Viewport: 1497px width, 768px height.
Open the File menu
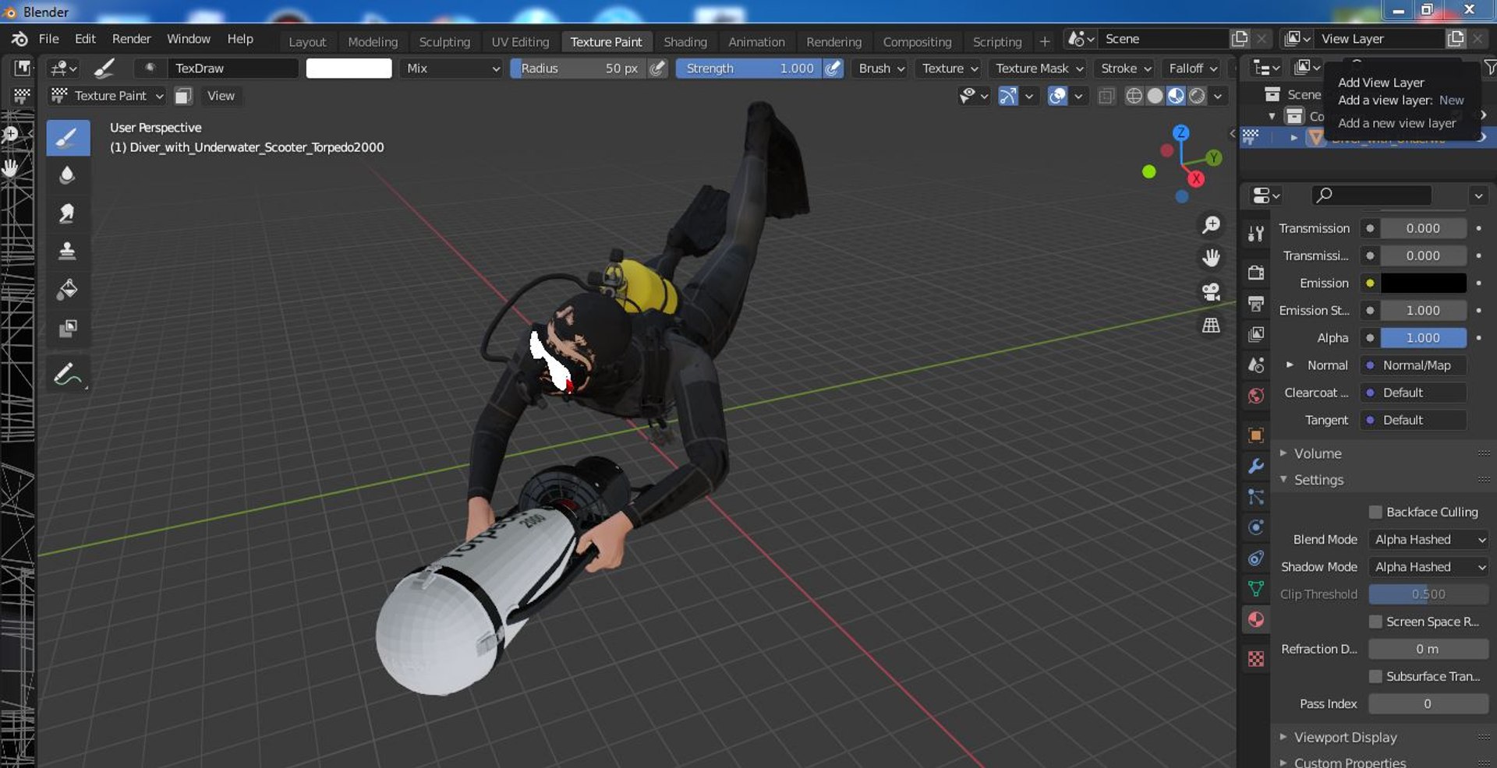[x=48, y=39]
